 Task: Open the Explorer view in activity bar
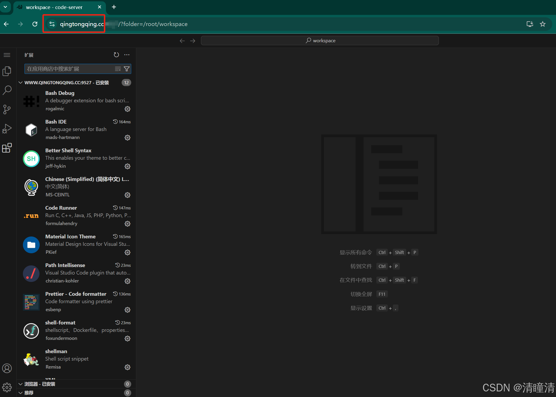[x=7, y=71]
